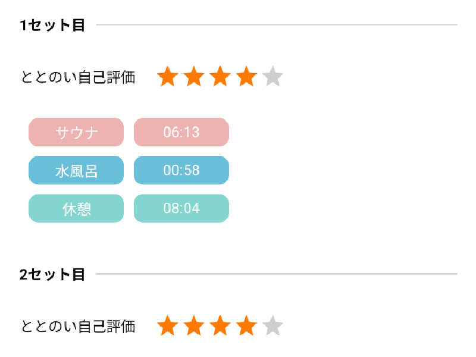Click second star in 2セット目 rating
This screenshot has width=476, height=357.
tap(194, 326)
